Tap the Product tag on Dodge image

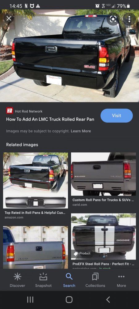(x=82, y=253)
